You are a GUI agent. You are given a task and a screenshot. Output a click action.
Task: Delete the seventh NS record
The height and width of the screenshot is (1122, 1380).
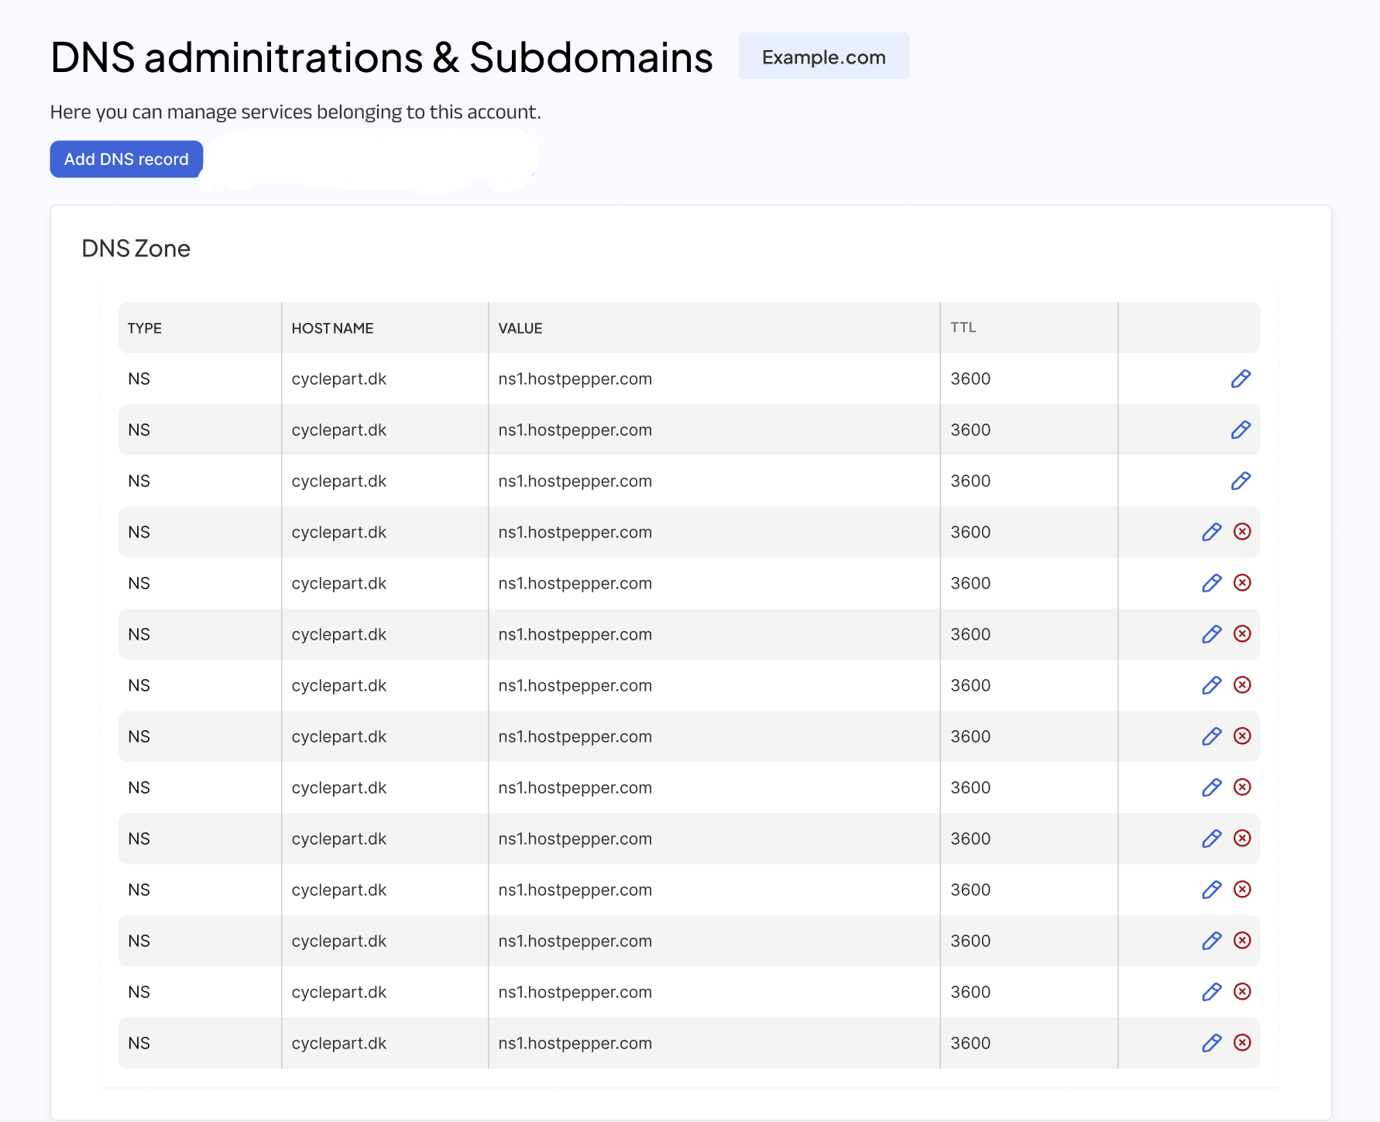pyautogui.click(x=1242, y=685)
